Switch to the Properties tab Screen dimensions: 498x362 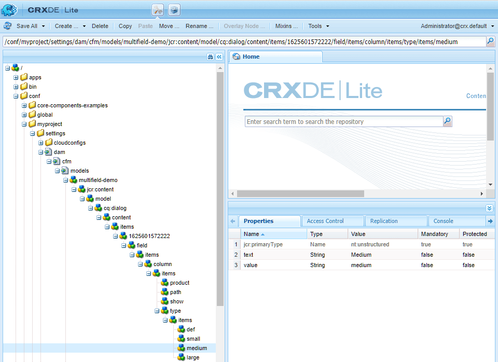pyautogui.click(x=269, y=221)
